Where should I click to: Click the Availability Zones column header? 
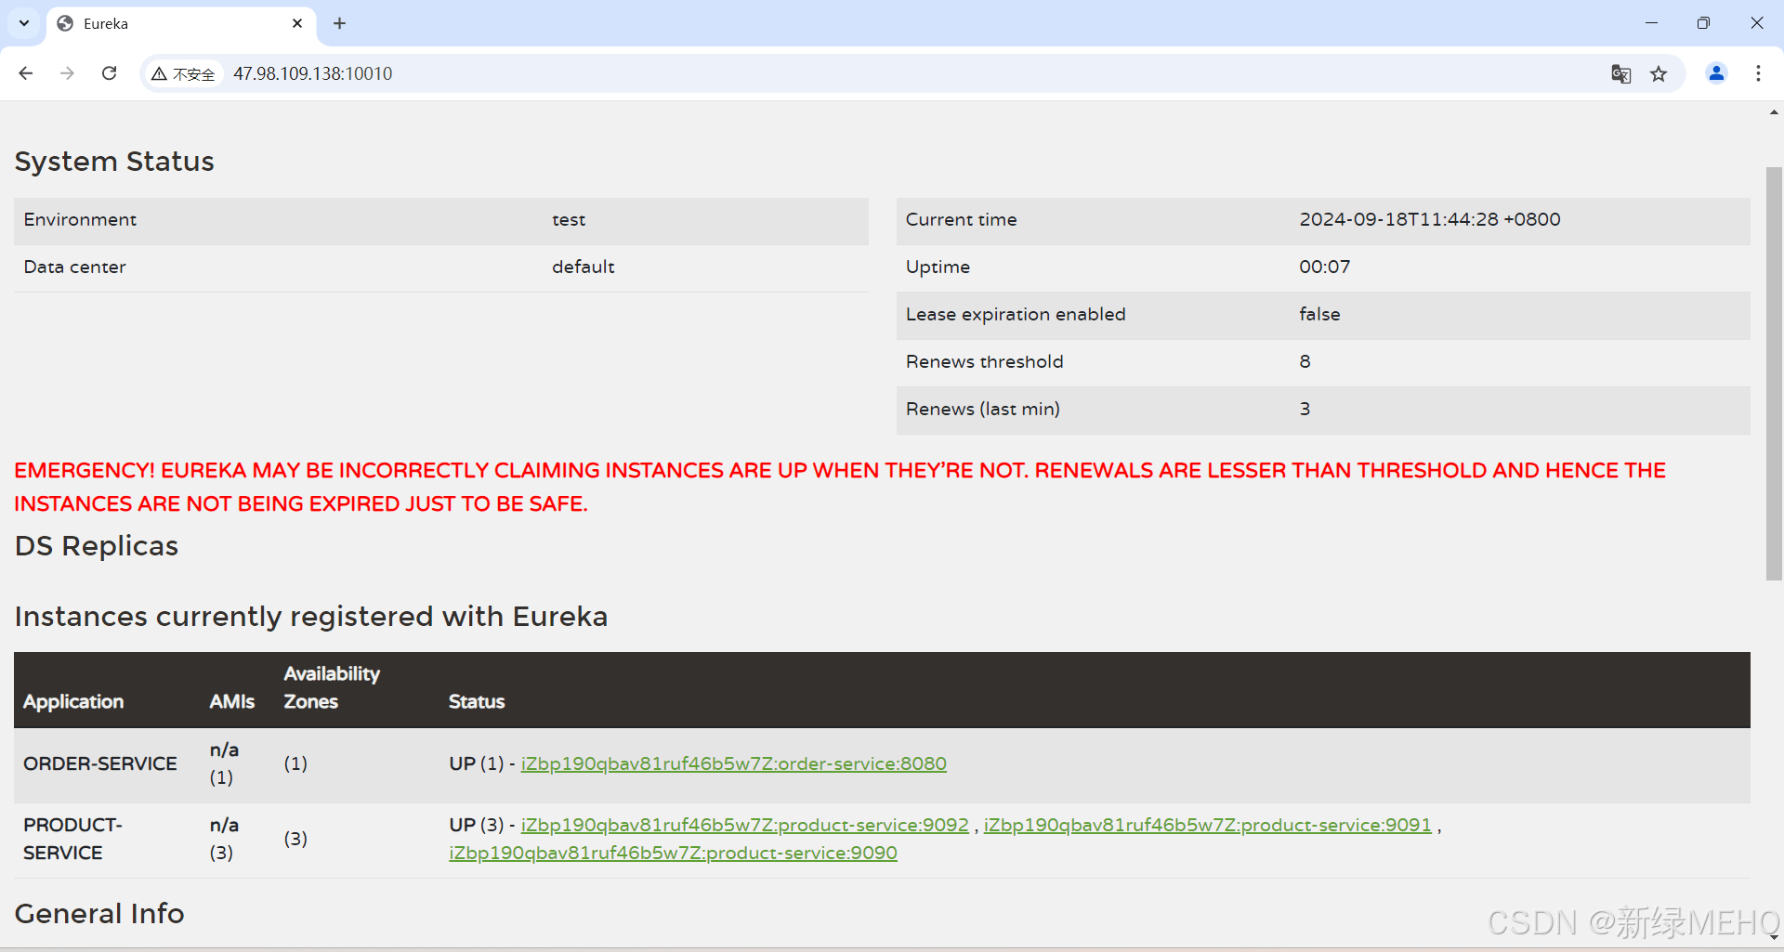pos(332,687)
